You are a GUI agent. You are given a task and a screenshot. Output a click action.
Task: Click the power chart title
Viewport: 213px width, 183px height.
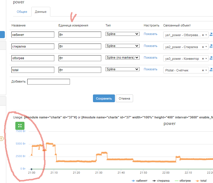tap(169, 124)
